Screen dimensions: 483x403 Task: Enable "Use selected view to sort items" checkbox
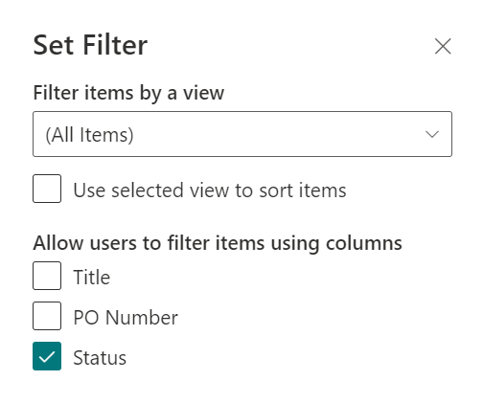tap(47, 189)
